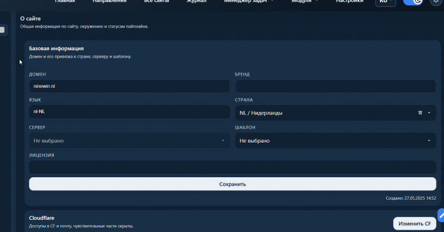Image resolution: width=444 pixels, height=232 pixels.
Task: Expand the Модули menu
Action: 305,1
